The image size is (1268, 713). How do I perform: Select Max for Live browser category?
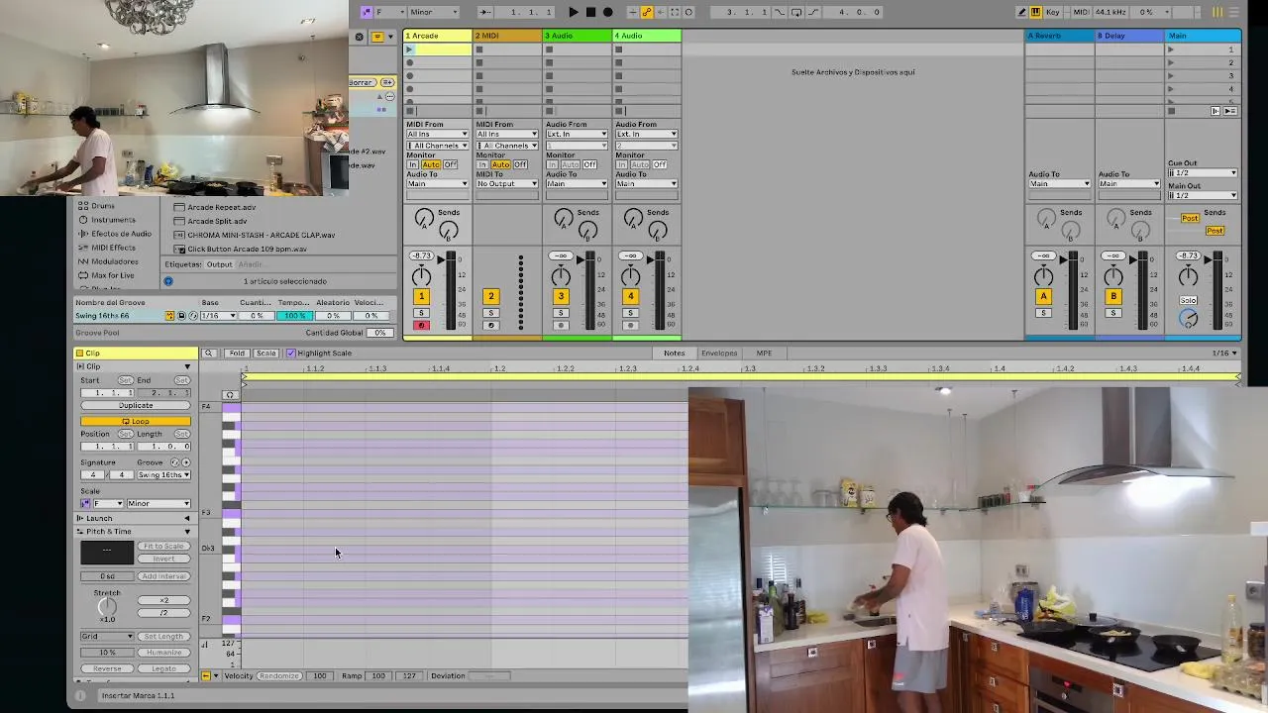tap(112, 275)
